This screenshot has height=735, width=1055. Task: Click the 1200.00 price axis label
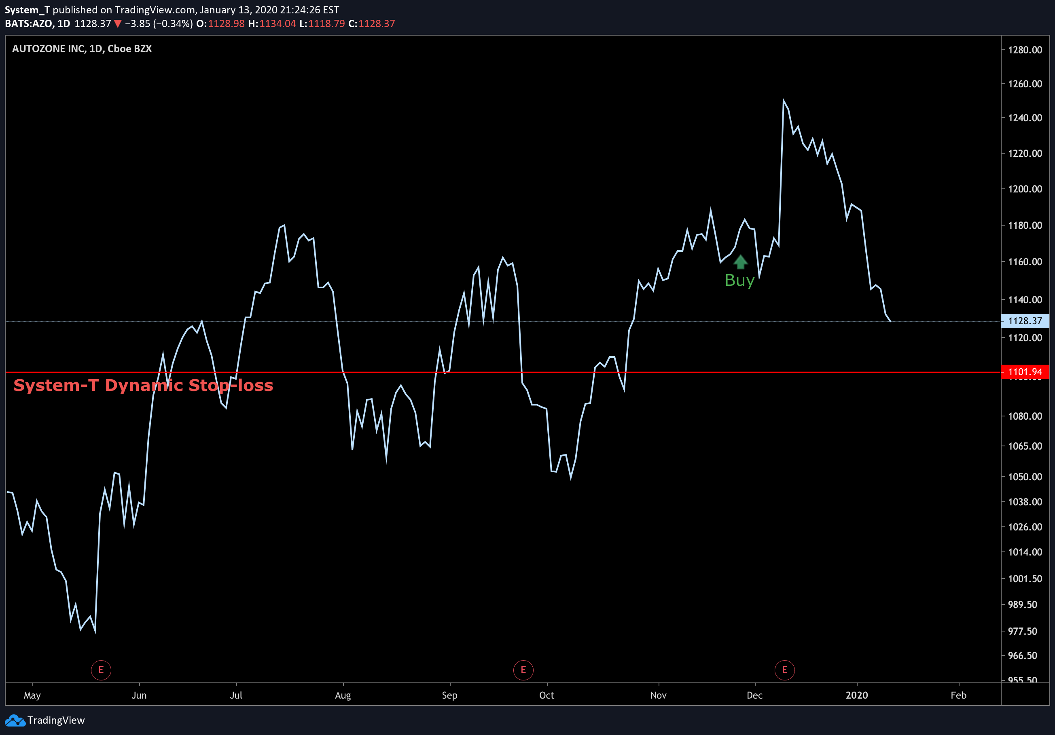point(1025,189)
